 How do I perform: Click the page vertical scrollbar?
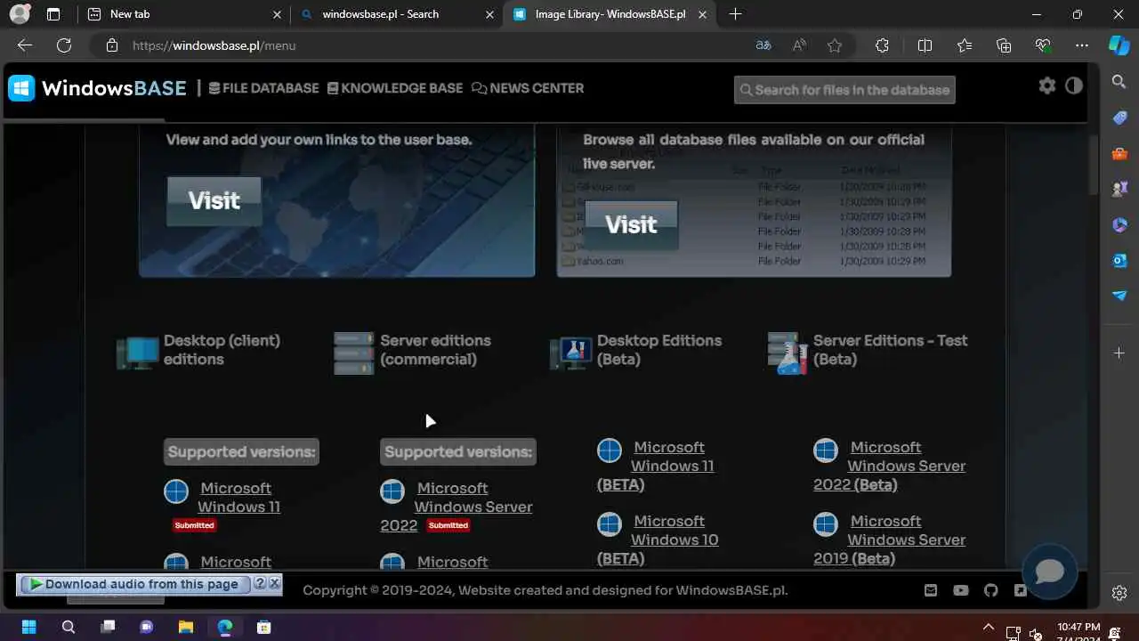1095,164
